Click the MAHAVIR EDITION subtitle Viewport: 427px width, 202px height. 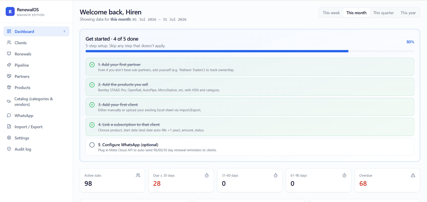pyautogui.click(x=30, y=15)
